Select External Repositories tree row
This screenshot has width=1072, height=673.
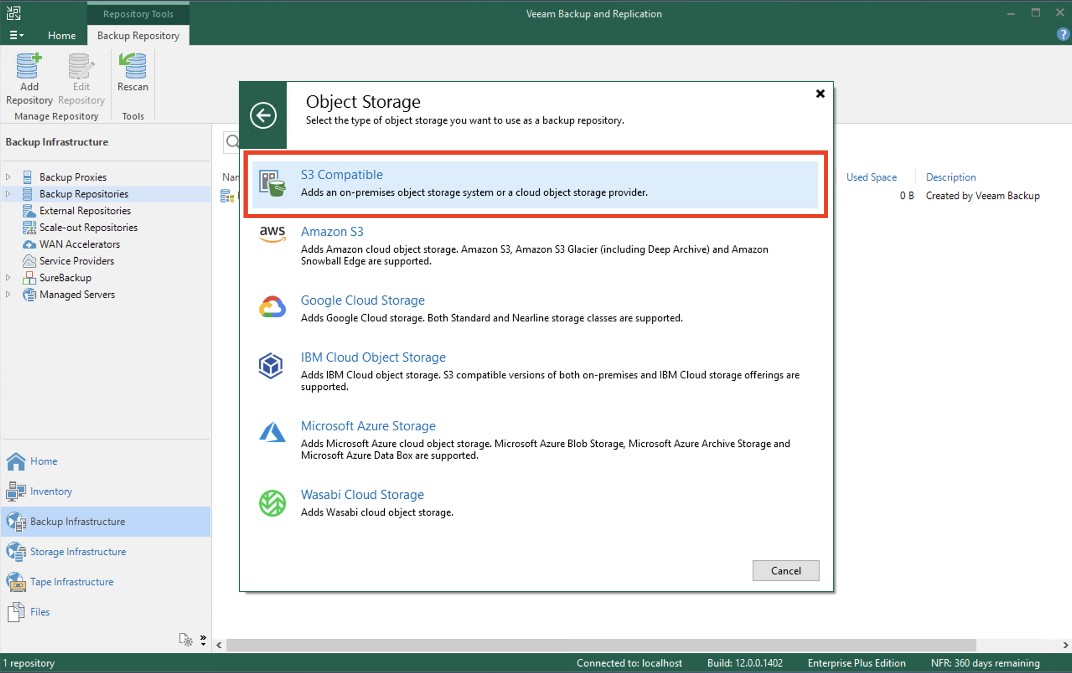click(x=106, y=210)
